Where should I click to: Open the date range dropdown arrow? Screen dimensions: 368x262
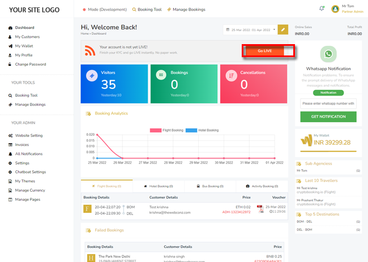pyautogui.click(x=274, y=30)
